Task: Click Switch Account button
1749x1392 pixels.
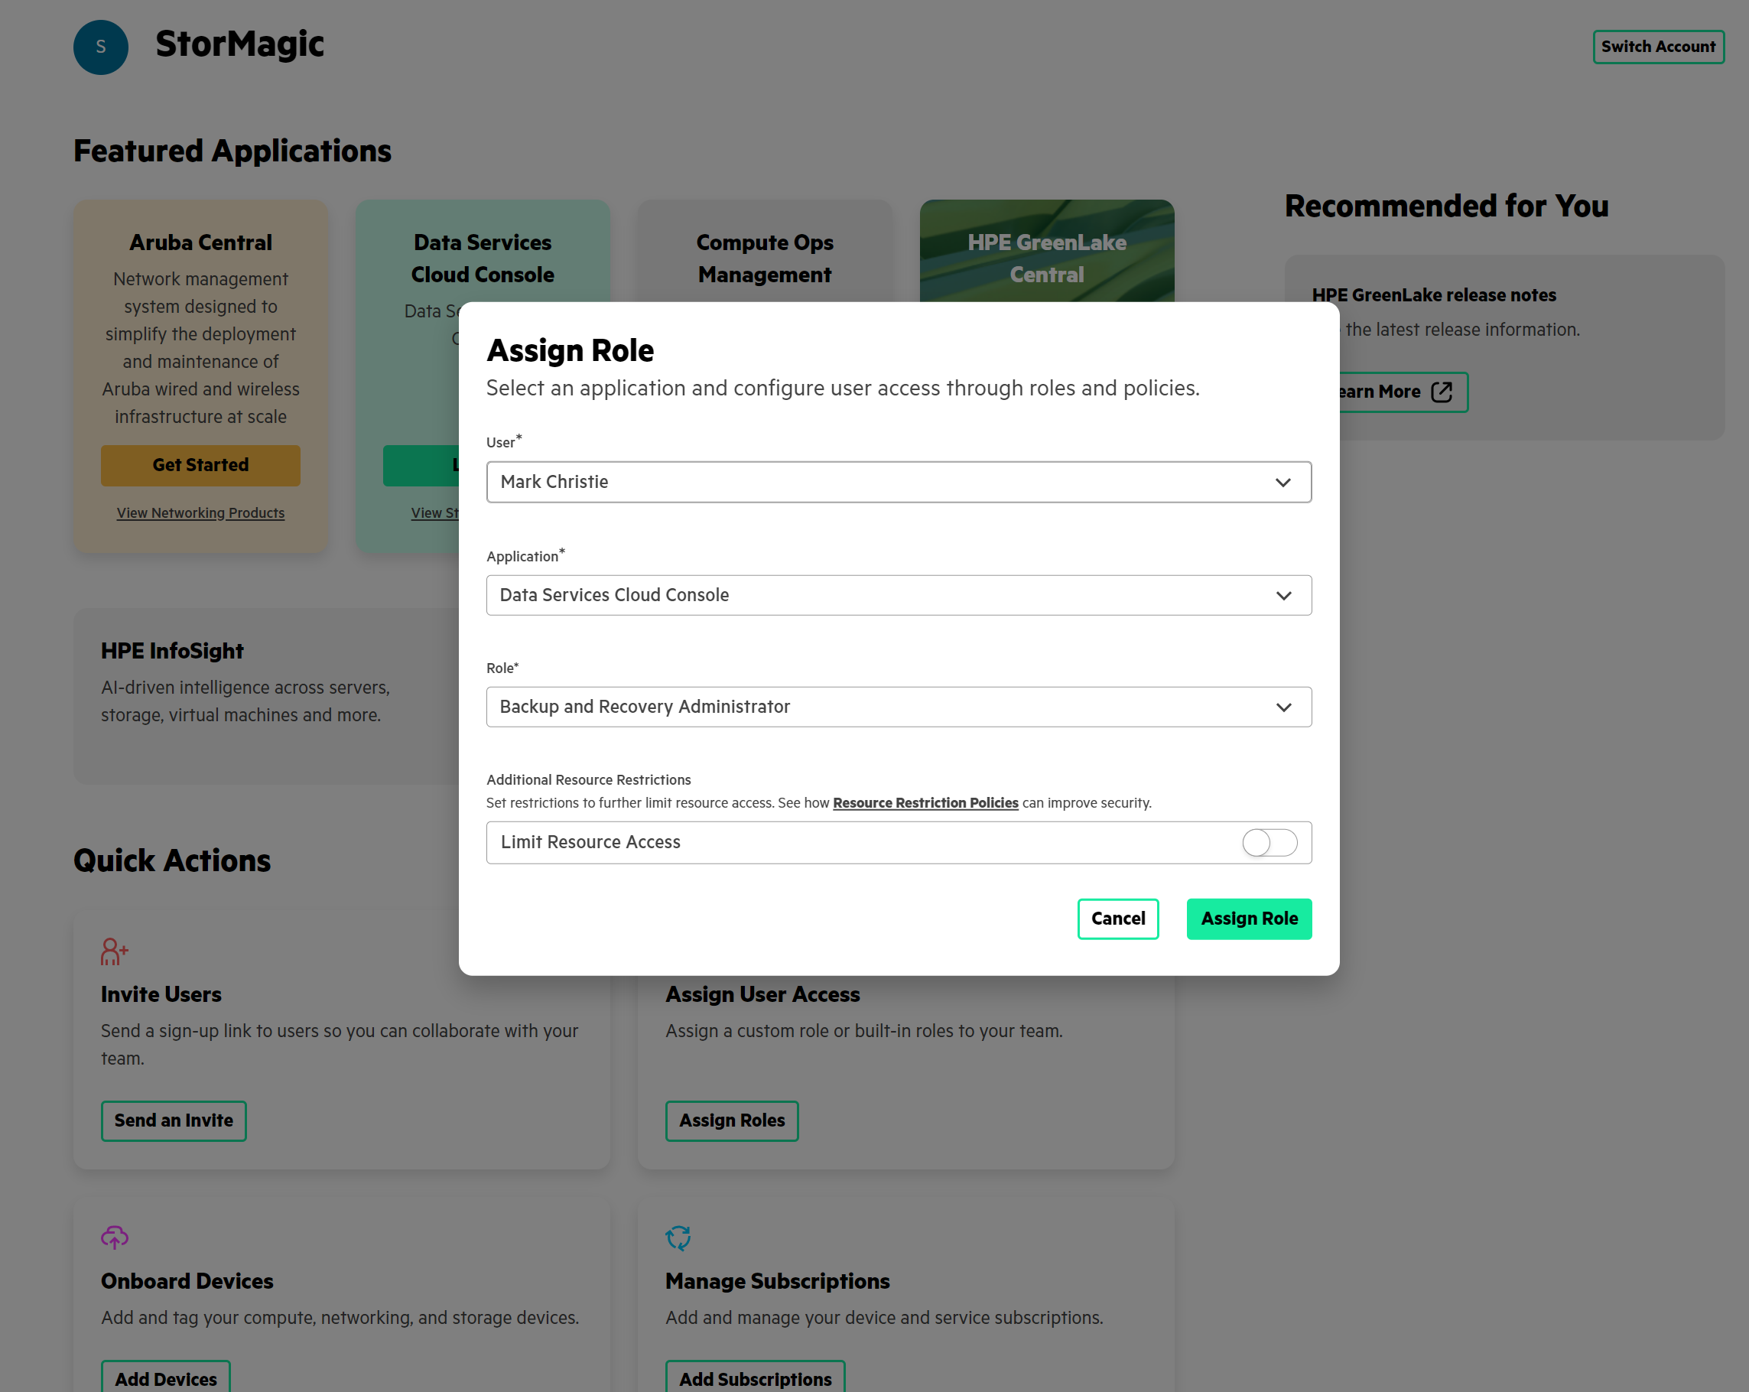Action: coord(1658,46)
